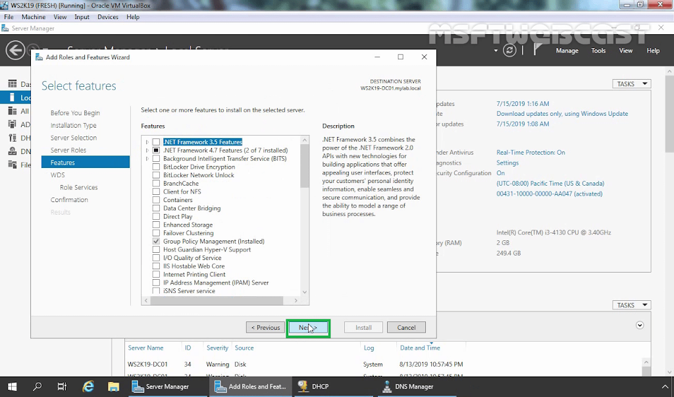The image size is (674, 397).
Task: Refresh Server Manager with the refresh icon
Action: (x=509, y=50)
